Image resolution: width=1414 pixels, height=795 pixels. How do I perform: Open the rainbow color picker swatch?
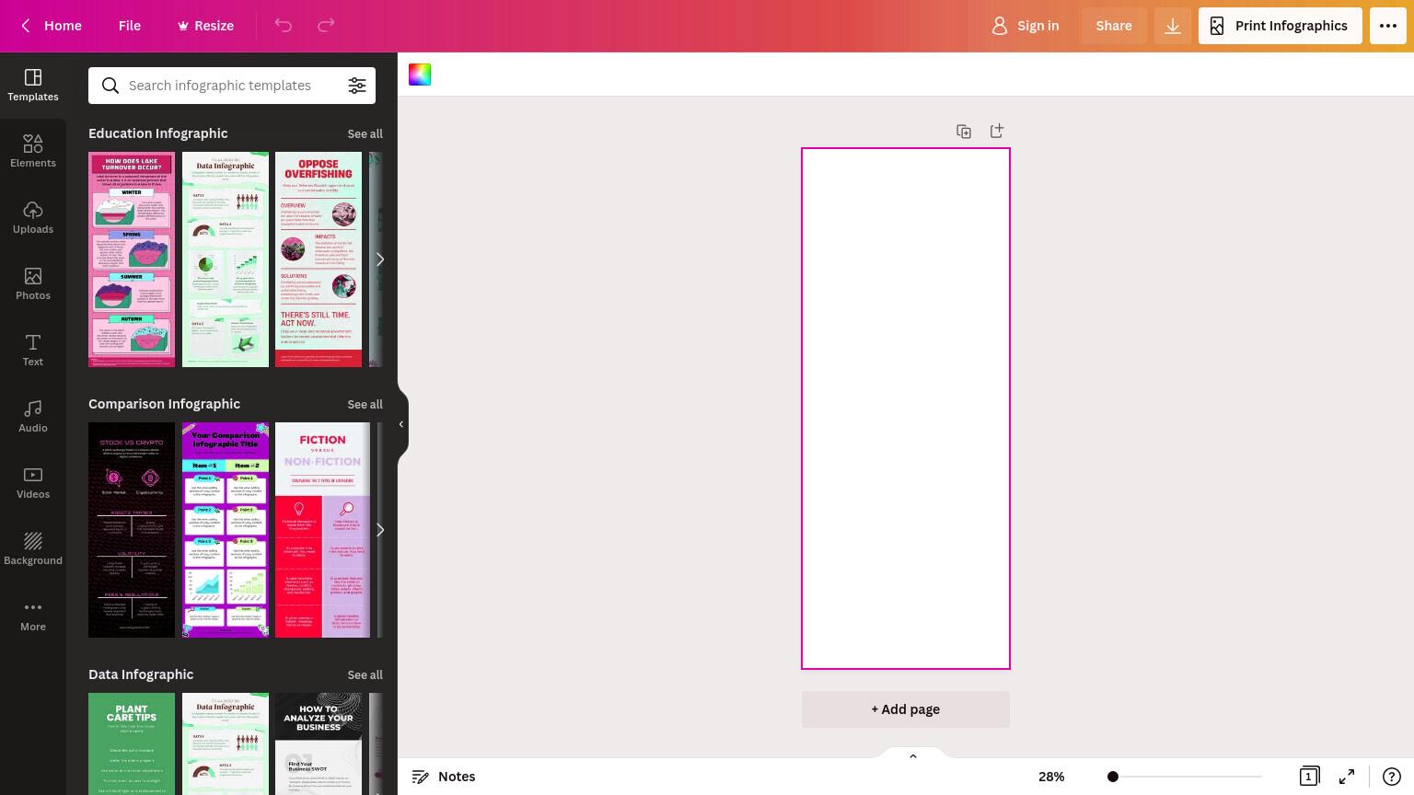(x=420, y=75)
